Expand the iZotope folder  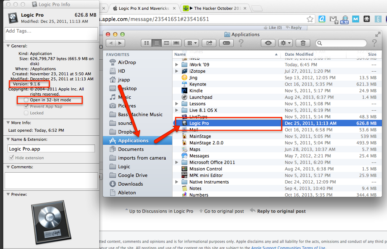click(177, 71)
